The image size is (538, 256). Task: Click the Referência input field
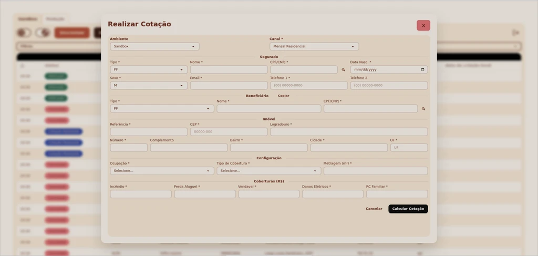[x=149, y=132]
